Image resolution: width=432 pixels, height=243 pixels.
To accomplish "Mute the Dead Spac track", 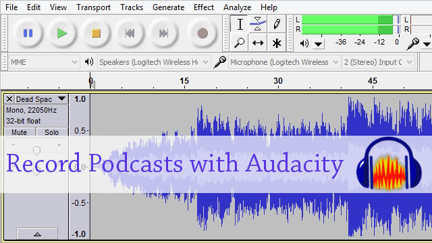I will coord(20,132).
